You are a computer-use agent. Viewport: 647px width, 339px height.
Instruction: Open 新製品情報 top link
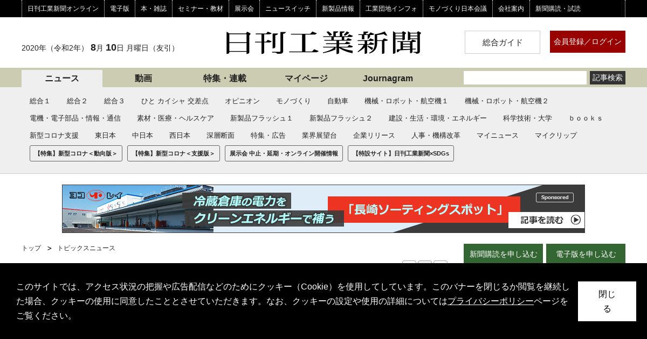338,9
